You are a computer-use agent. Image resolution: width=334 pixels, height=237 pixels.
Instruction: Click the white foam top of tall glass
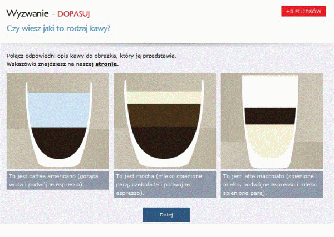pyautogui.click(x=270, y=92)
